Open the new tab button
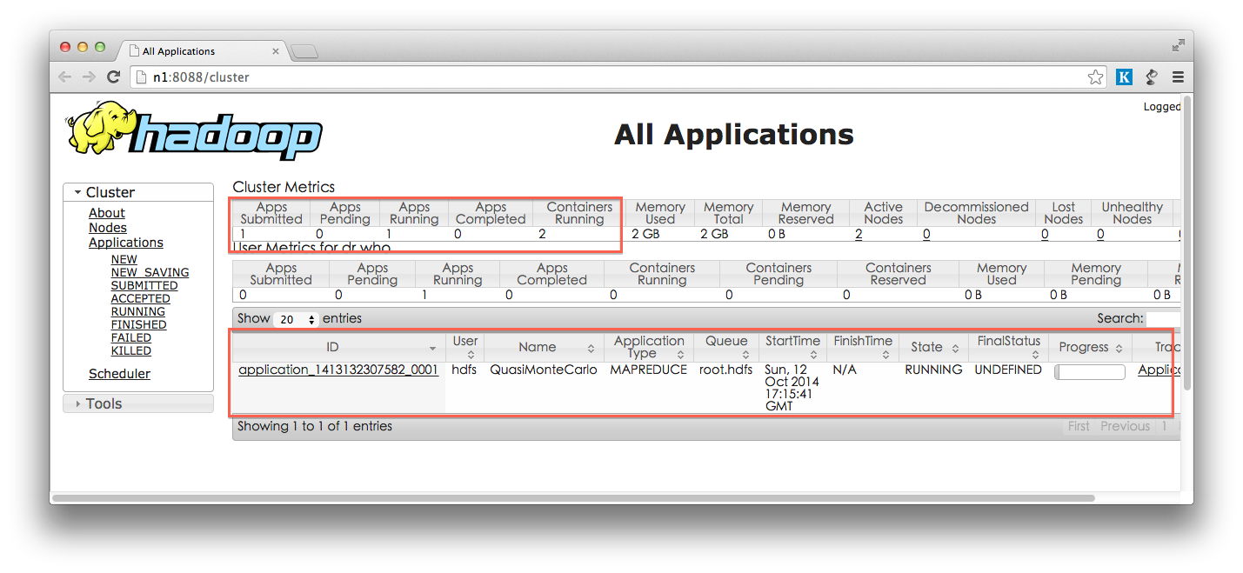 [x=304, y=52]
